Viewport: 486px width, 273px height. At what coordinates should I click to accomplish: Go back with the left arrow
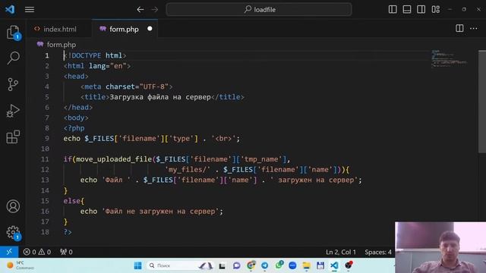(x=140, y=10)
